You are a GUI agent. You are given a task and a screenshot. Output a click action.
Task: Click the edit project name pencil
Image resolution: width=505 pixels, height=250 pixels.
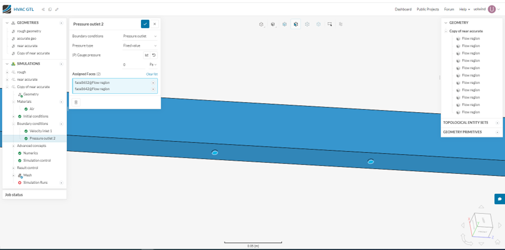(57, 9)
